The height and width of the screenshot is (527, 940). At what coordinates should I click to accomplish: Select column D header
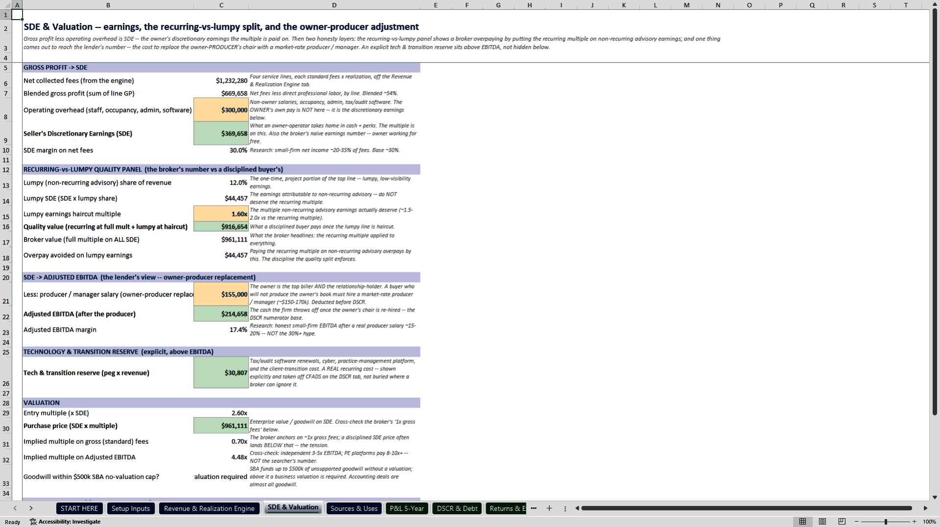(x=334, y=5)
